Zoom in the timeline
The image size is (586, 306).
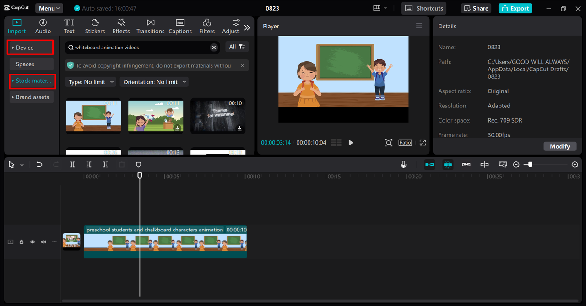575,165
